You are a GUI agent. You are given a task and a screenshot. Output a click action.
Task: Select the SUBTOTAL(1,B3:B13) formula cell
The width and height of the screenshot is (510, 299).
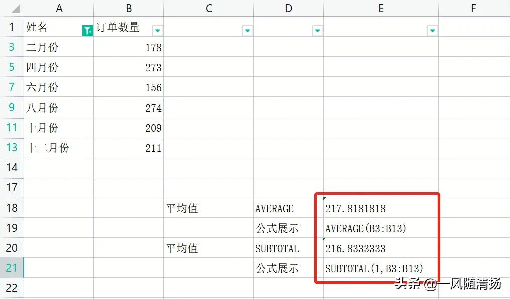point(381,268)
